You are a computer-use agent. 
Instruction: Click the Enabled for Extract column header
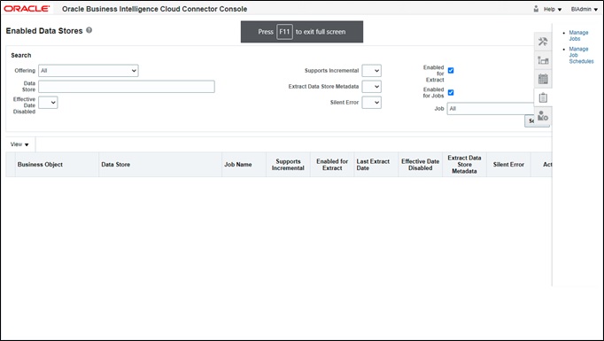coord(332,165)
